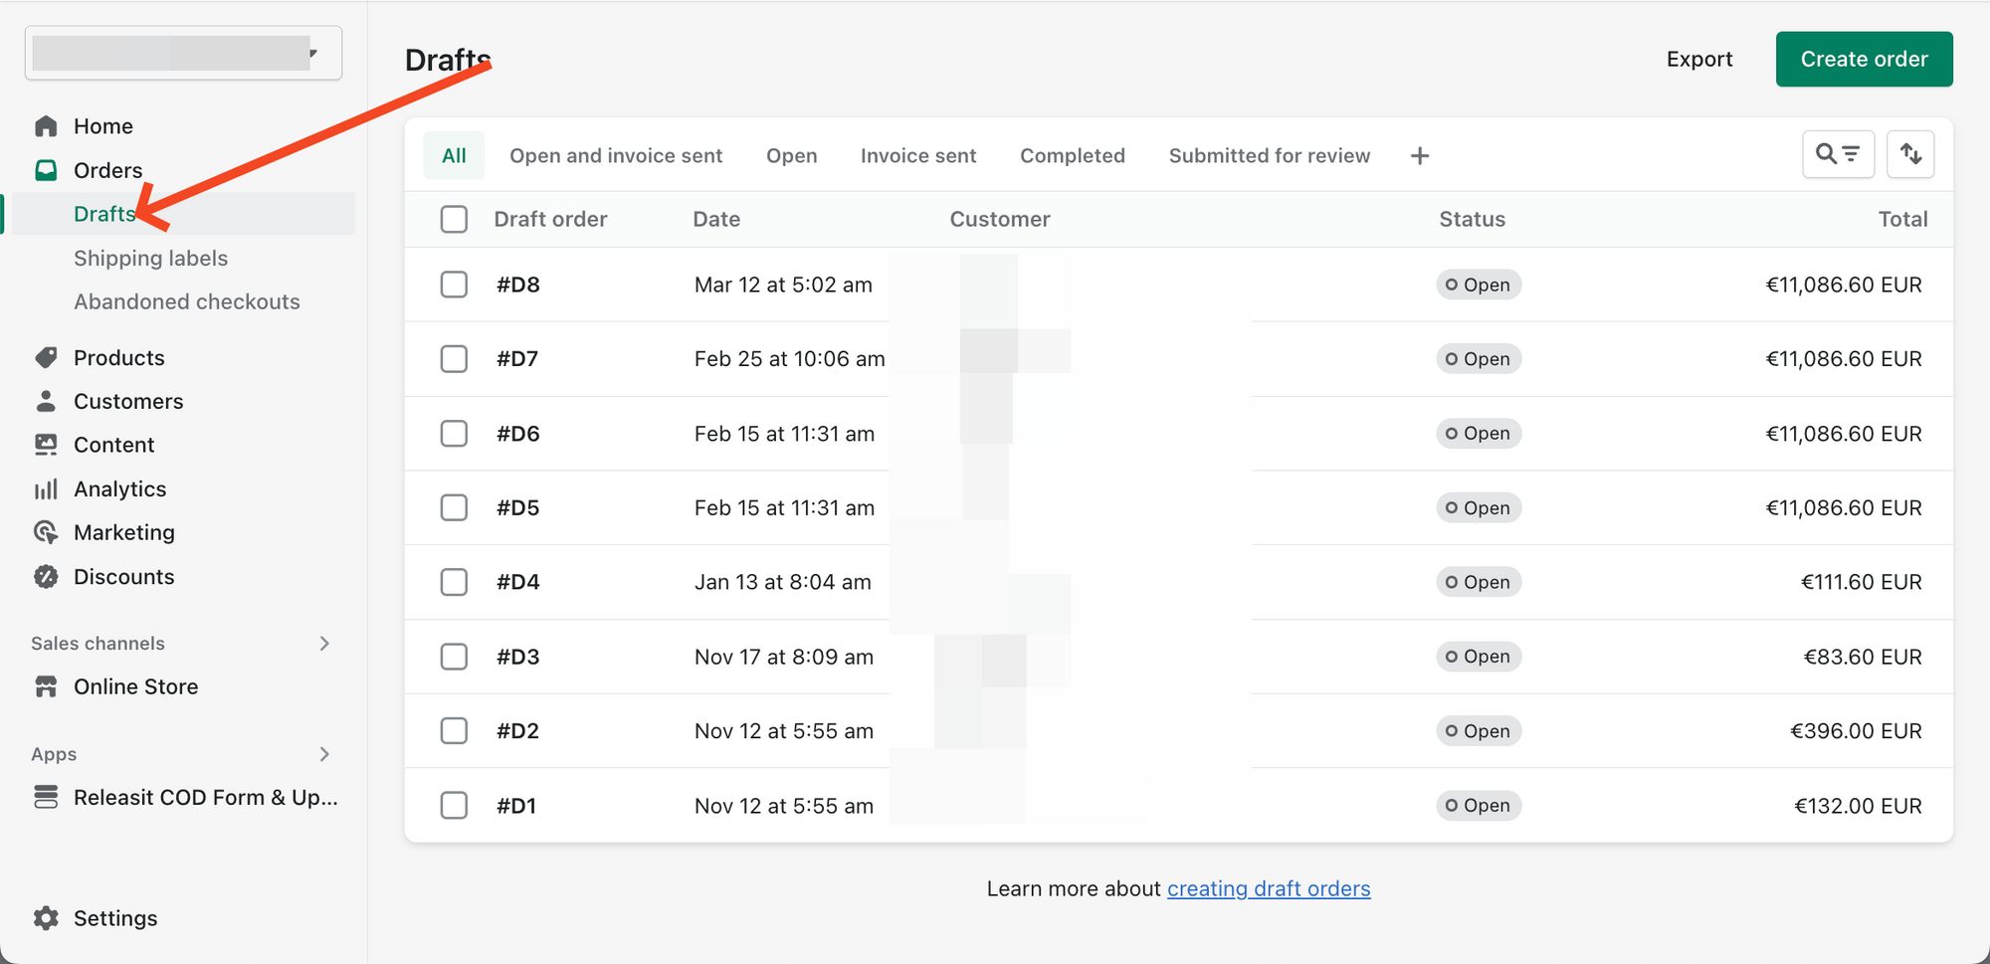Click the Analytics bar chart icon

coord(46,488)
